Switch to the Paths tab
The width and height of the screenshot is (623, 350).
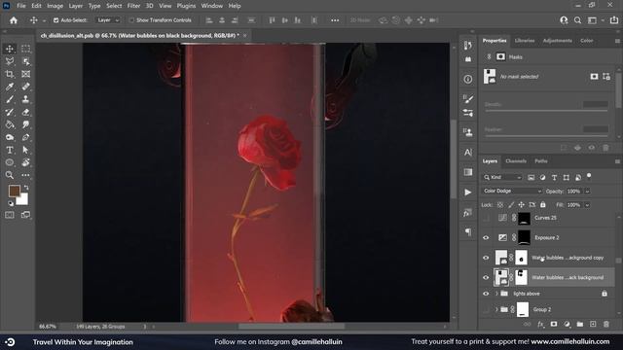point(541,161)
